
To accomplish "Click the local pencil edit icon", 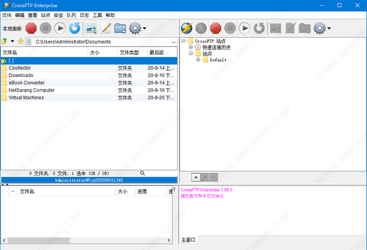I will (106, 28).
